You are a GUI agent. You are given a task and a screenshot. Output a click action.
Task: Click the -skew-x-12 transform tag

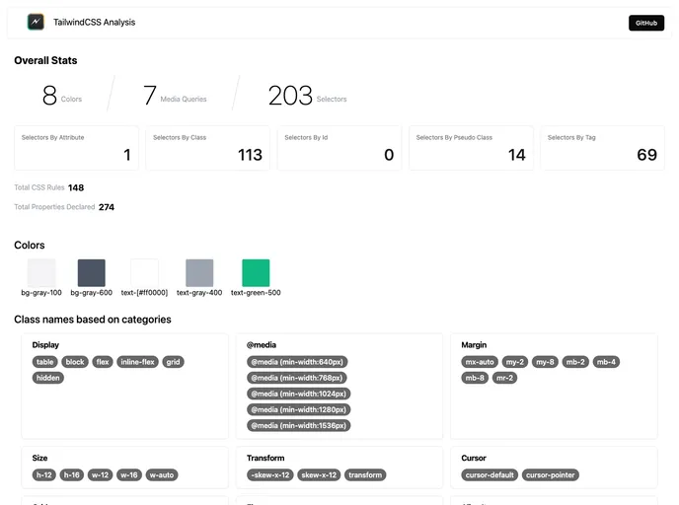(270, 474)
